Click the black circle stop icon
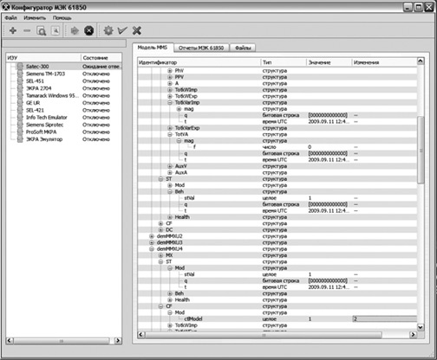This screenshot has width=437, height=360. (89, 30)
